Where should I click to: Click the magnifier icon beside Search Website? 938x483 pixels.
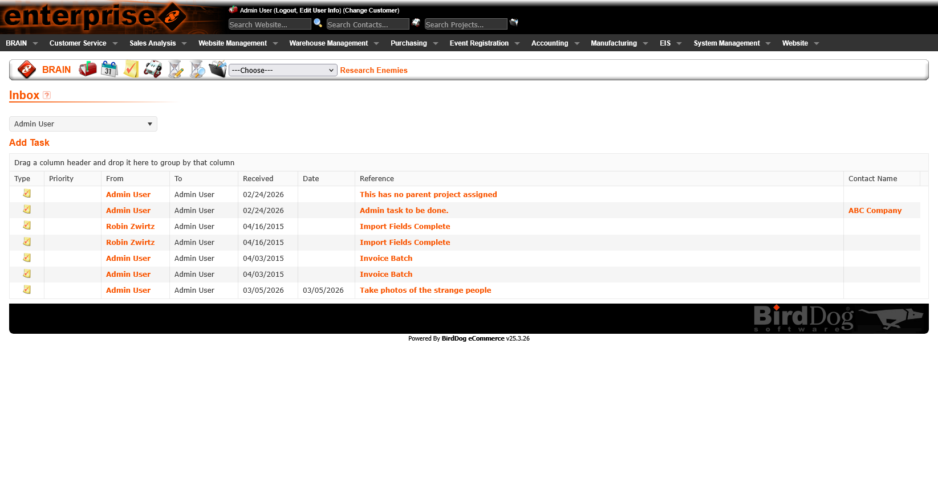(x=318, y=23)
